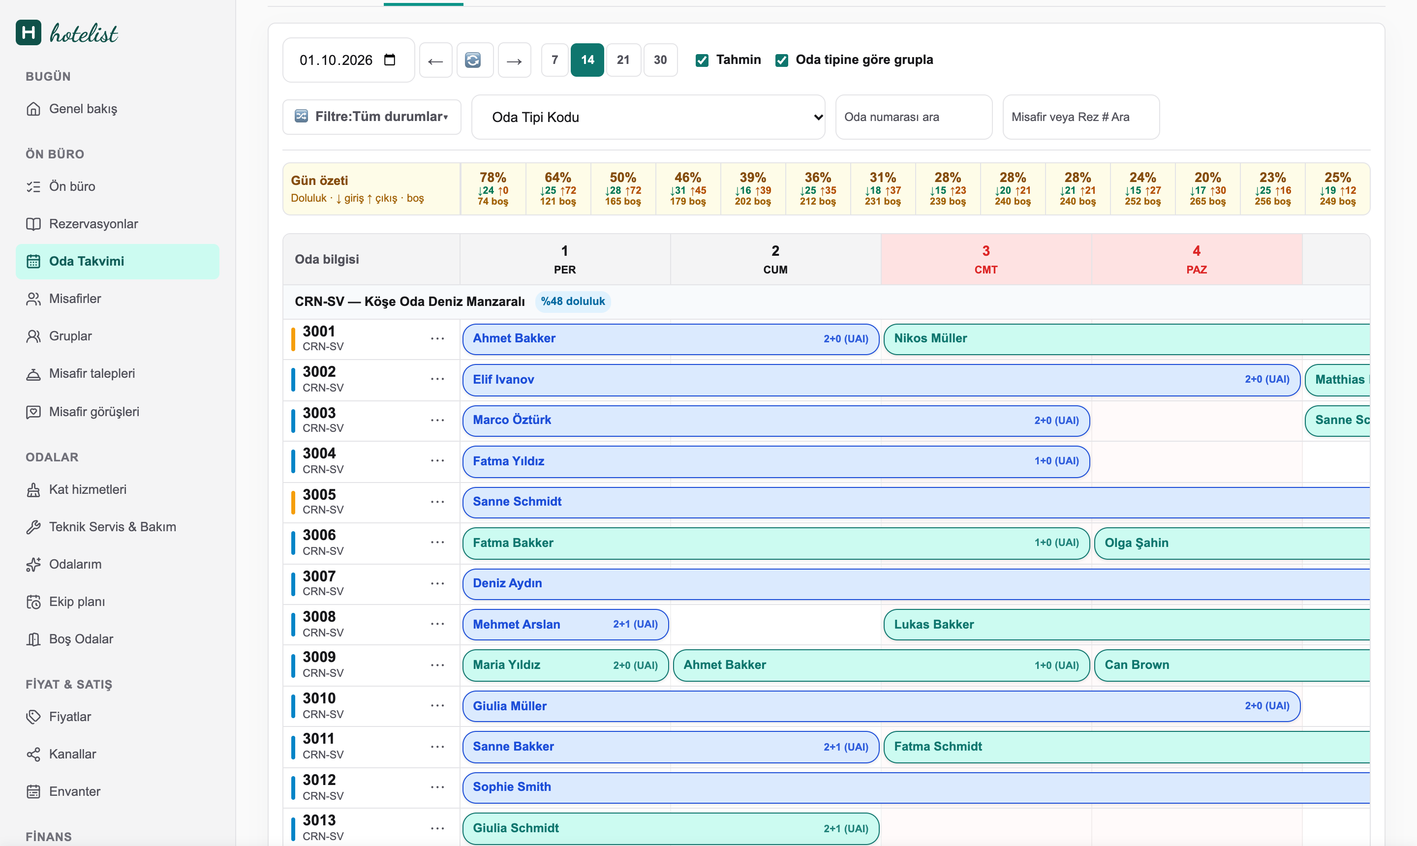1417x846 pixels.
Task: Click the refresh calendar icon button
Action: coord(473,60)
